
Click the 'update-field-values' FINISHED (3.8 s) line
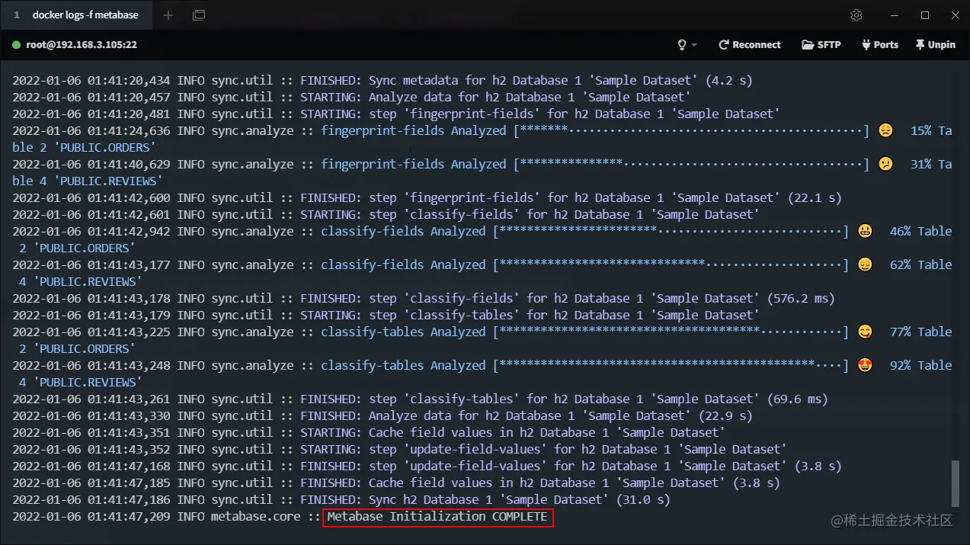(x=427, y=466)
